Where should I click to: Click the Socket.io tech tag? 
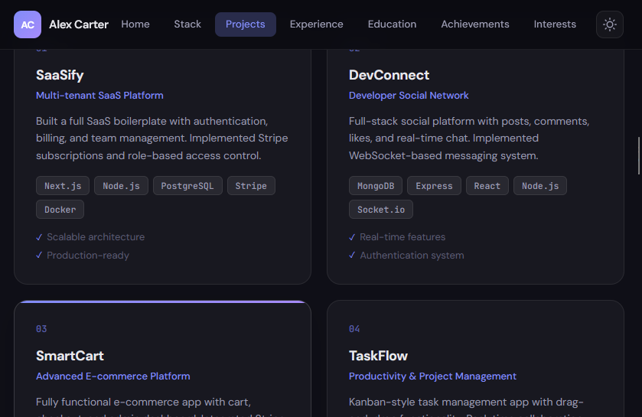[x=381, y=210]
